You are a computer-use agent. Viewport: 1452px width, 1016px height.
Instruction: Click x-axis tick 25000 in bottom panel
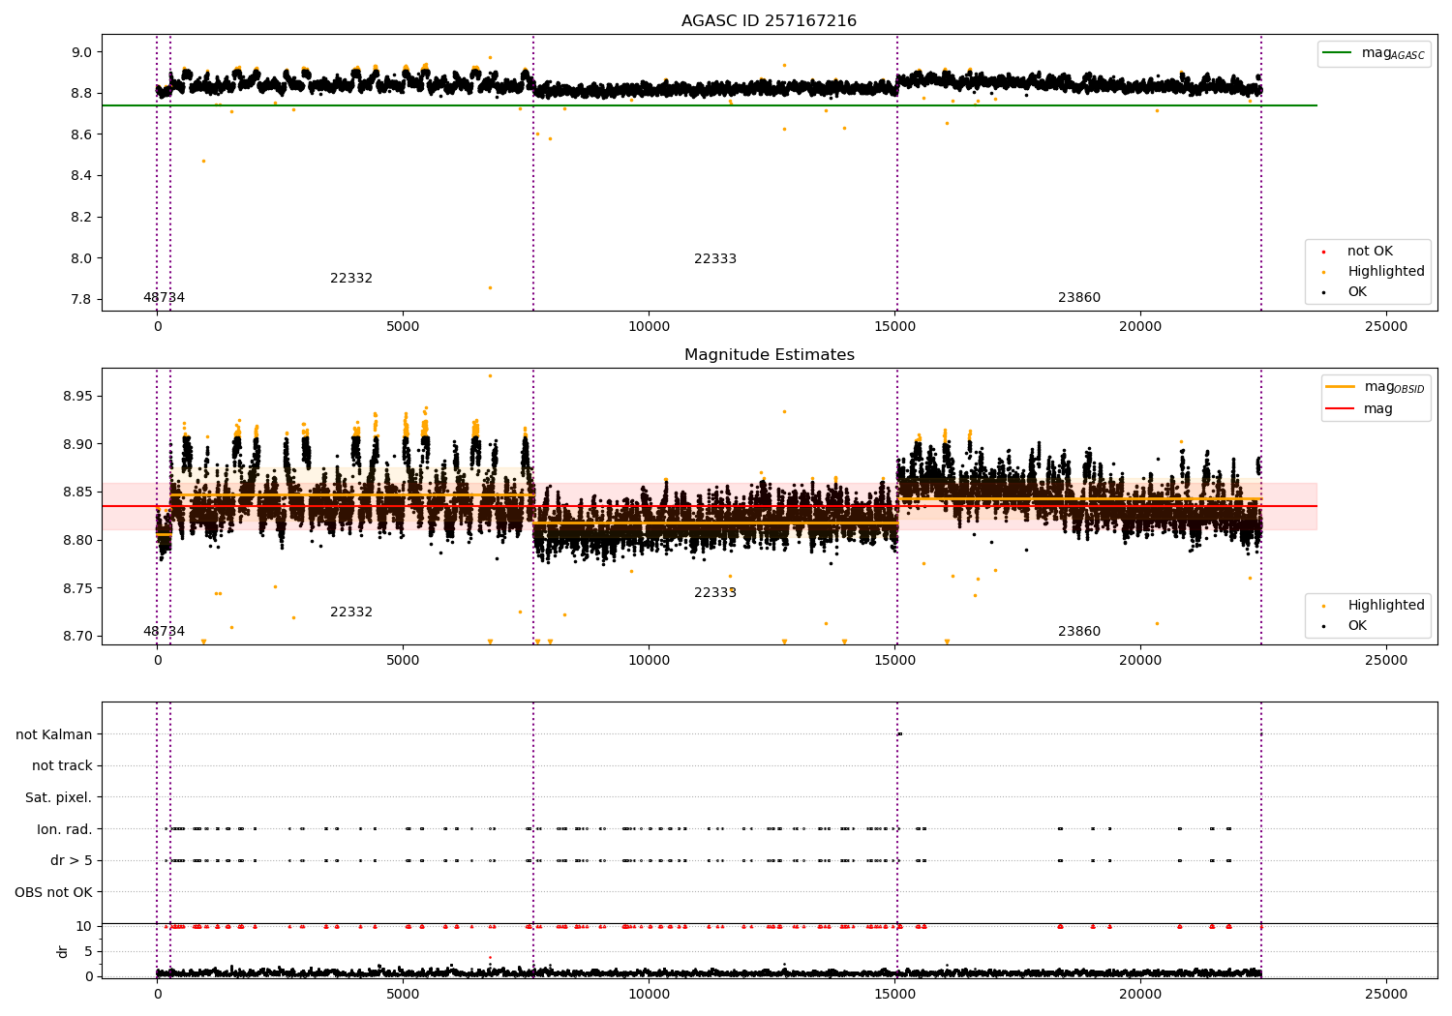[x=1386, y=995]
